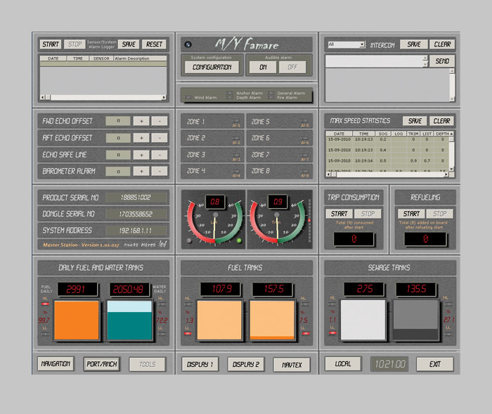Click the teal daily water tank graphic
This screenshot has height=414, width=492.
click(x=129, y=320)
